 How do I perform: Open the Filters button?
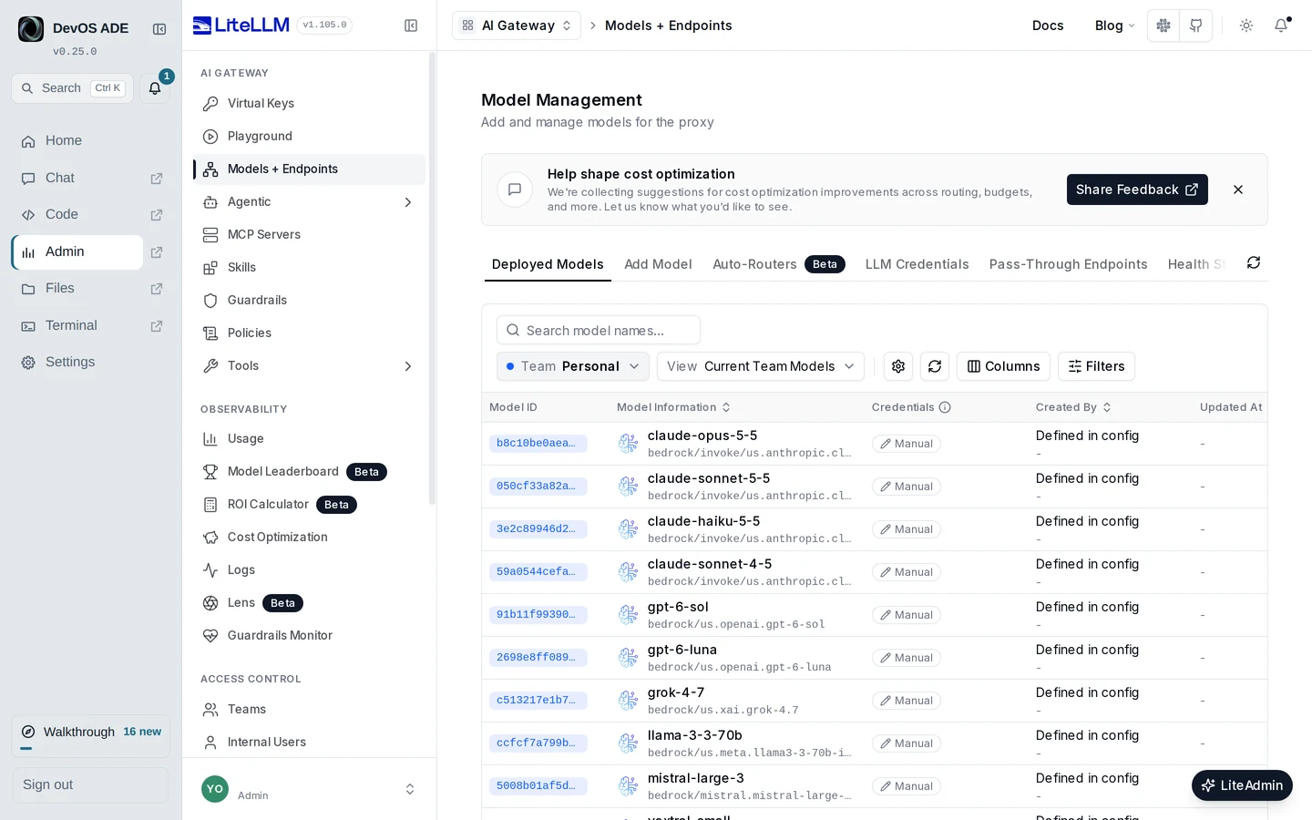coord(1096,366)
